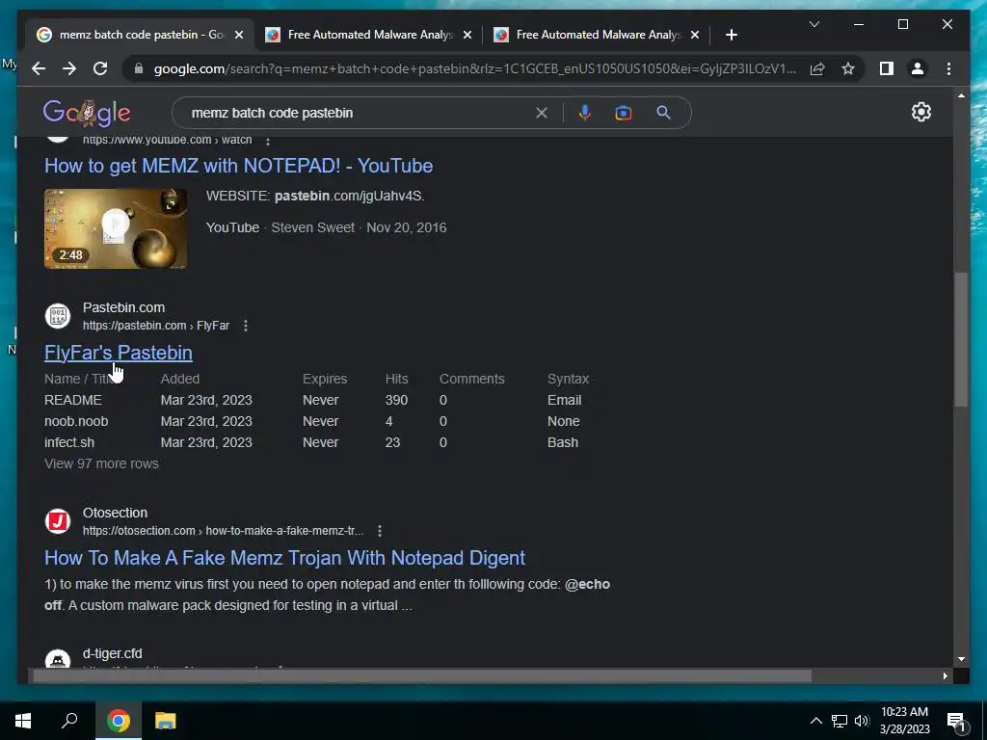Click scrollbar up arrow
Screen dimensions: 987x740
tap(961, 95)
